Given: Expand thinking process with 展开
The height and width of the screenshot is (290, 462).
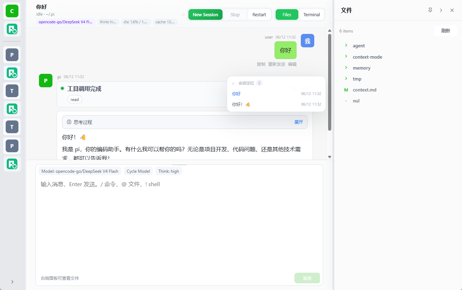Looking at the screenshot, I should tap(299, 122).
